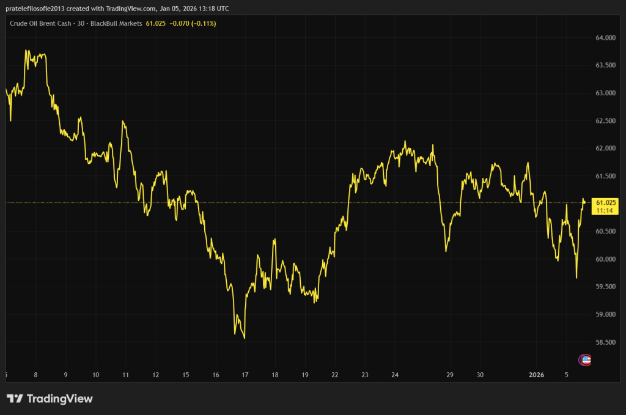Click the yellow 61.025 current price label
This screenshot has width=626, height=415.
click(606, 202)
